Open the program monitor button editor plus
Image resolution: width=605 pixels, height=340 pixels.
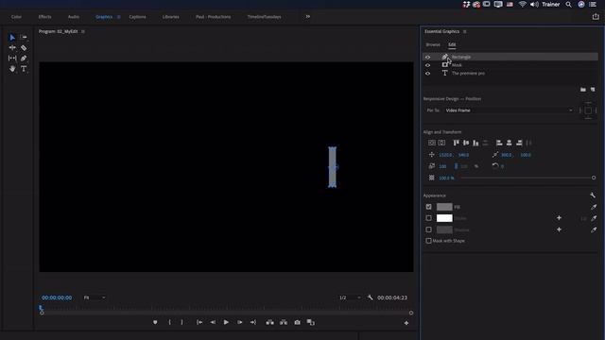tap(406, 323)
